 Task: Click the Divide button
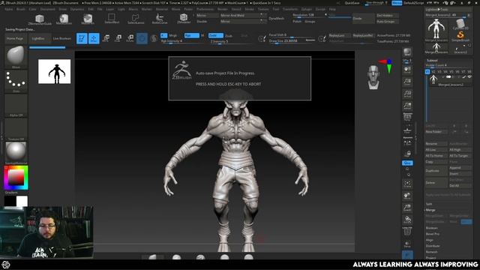(363, 18)
